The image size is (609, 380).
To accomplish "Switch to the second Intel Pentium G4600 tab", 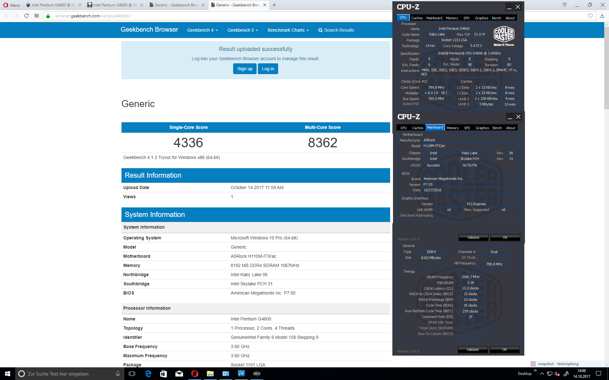I will [115, 5].
